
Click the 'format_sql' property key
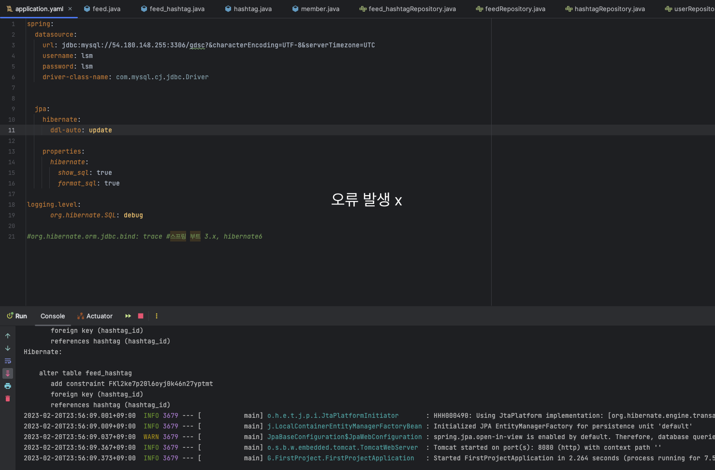pos(77,184)
